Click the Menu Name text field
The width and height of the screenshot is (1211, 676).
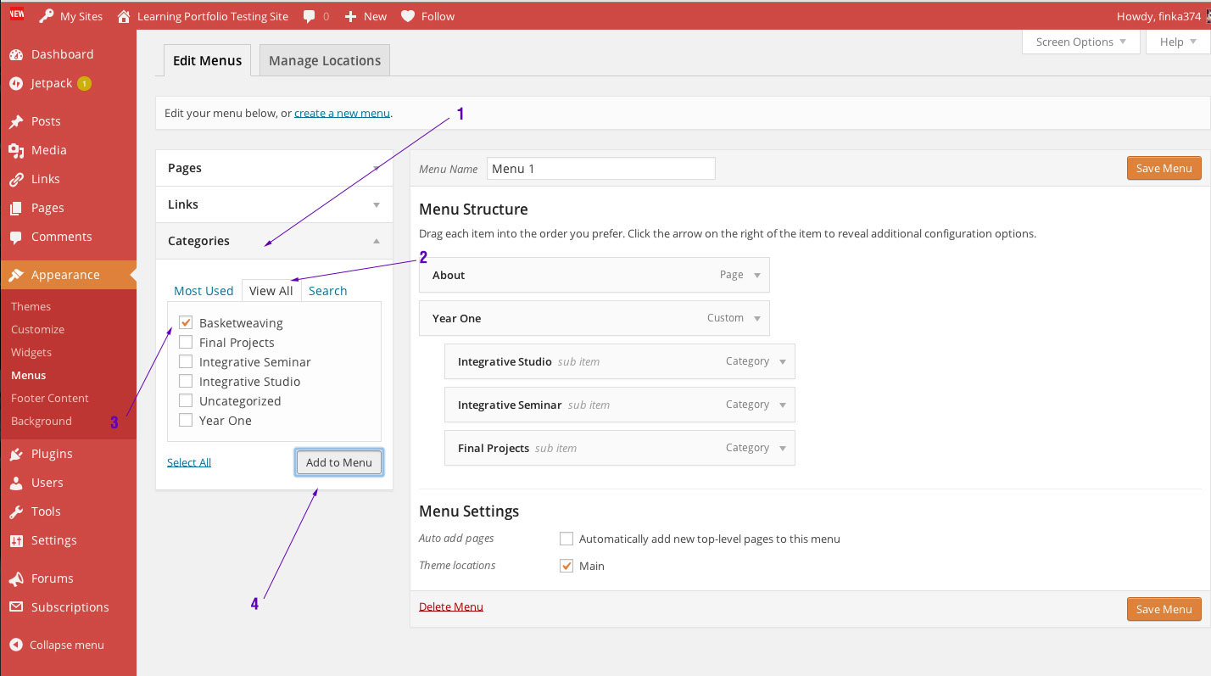[600, 168]
